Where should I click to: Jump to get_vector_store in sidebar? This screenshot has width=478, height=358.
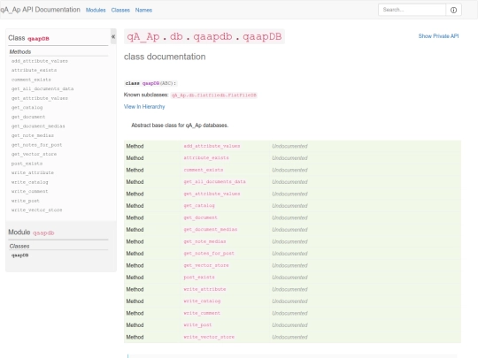(x=34, y=154)
